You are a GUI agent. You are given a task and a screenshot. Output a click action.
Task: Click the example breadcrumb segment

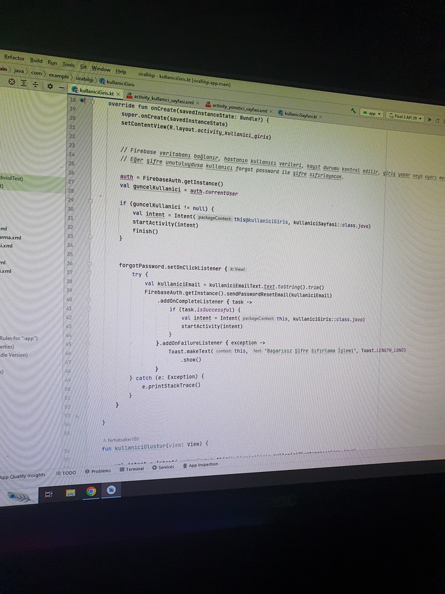pos(59,76)
